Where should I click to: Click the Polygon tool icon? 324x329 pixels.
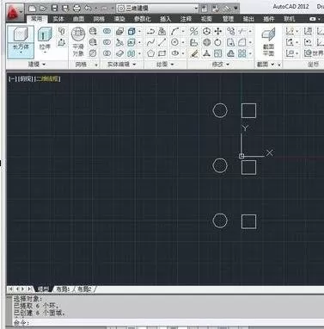[x=151, y=53]
